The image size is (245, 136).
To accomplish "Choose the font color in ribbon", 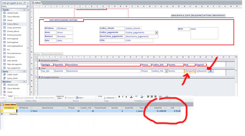I will point(131,97).
